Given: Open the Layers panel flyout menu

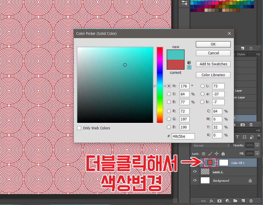Looking at the screenshot, I should coord(258,130).
